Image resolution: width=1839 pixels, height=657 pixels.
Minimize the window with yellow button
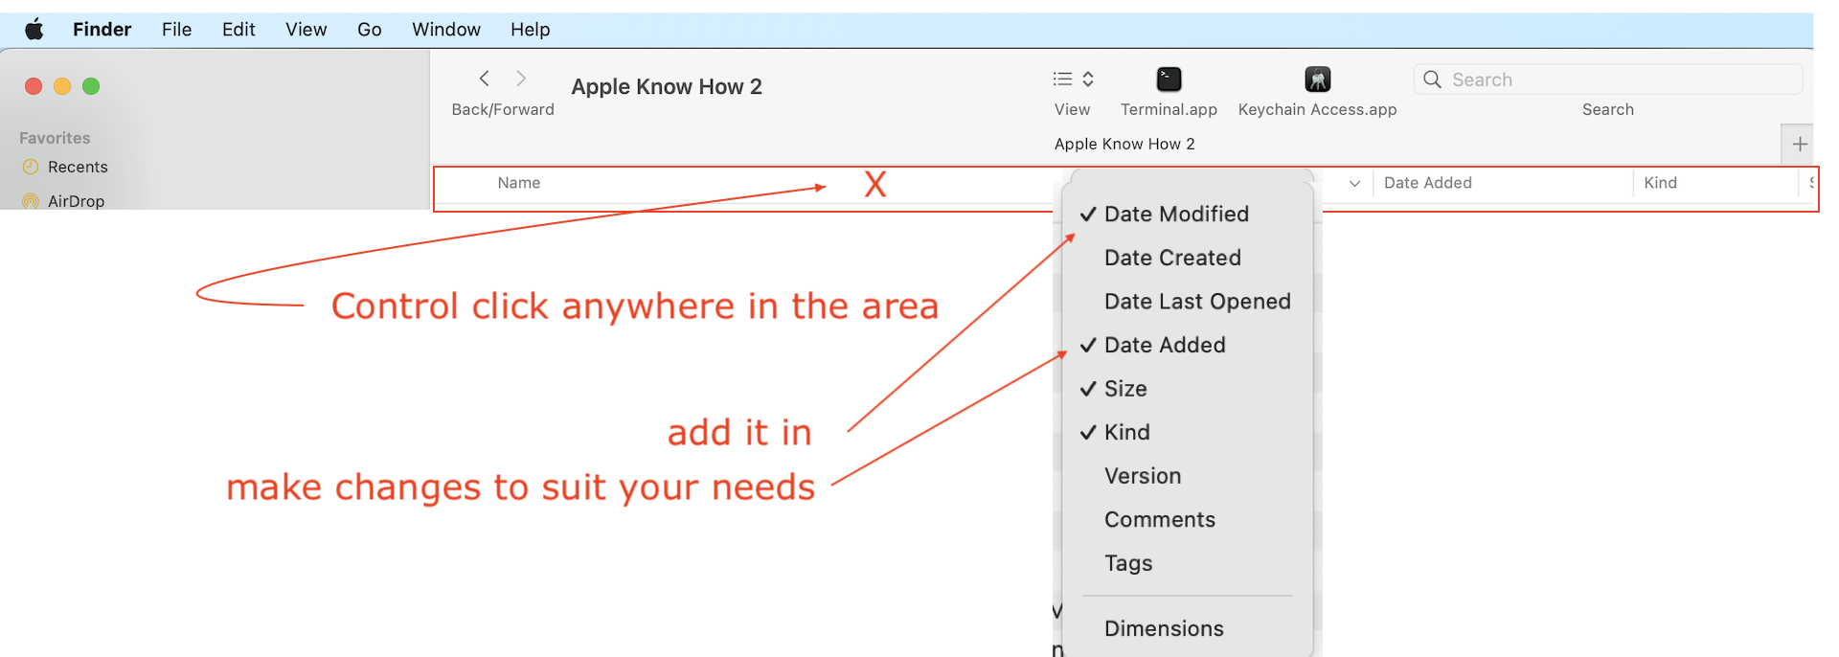click(x=62, y=86)
